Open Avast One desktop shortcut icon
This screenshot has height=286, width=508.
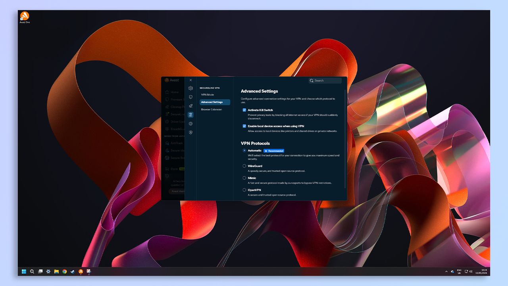tap(25, 17)
